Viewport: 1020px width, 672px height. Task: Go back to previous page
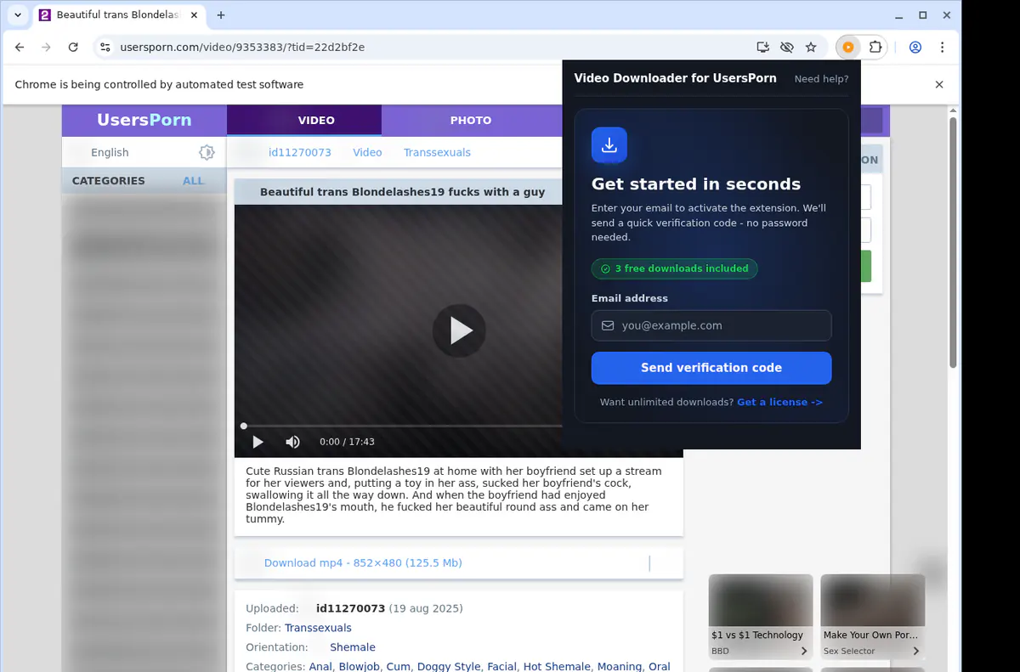(x=20, y=48)
